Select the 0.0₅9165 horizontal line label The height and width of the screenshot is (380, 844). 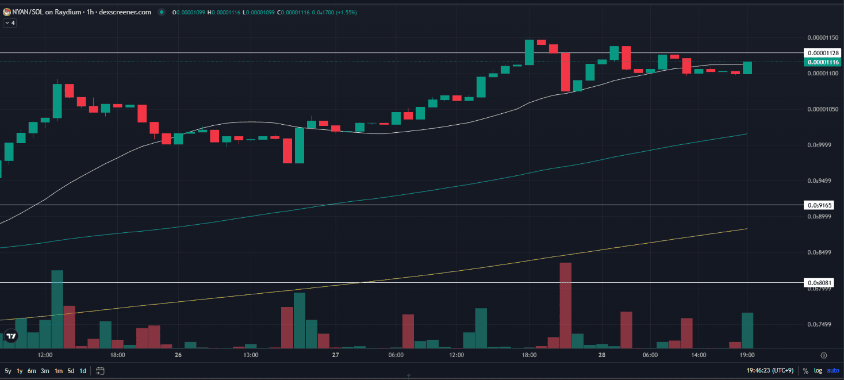point(820,205)
